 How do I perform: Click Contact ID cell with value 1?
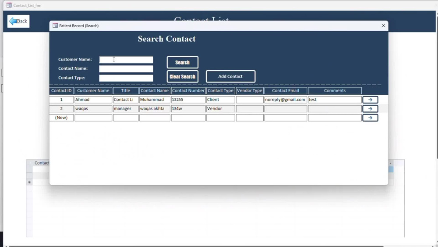[61, 100]
